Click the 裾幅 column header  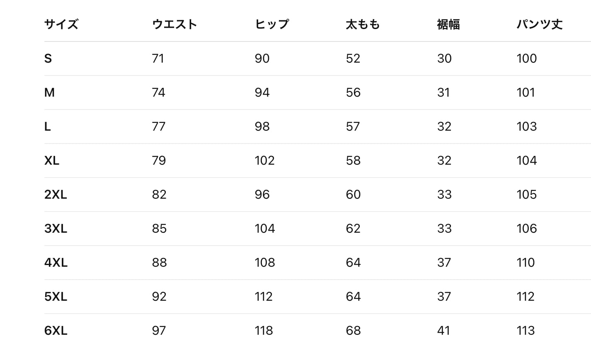448,24
